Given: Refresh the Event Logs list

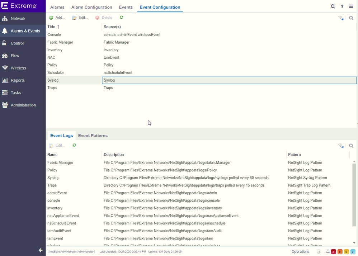Looking at the screenshot, I should (x=74, y=145).
